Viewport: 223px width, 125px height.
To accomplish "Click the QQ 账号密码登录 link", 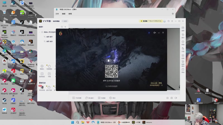I will [x=111, y=86].
